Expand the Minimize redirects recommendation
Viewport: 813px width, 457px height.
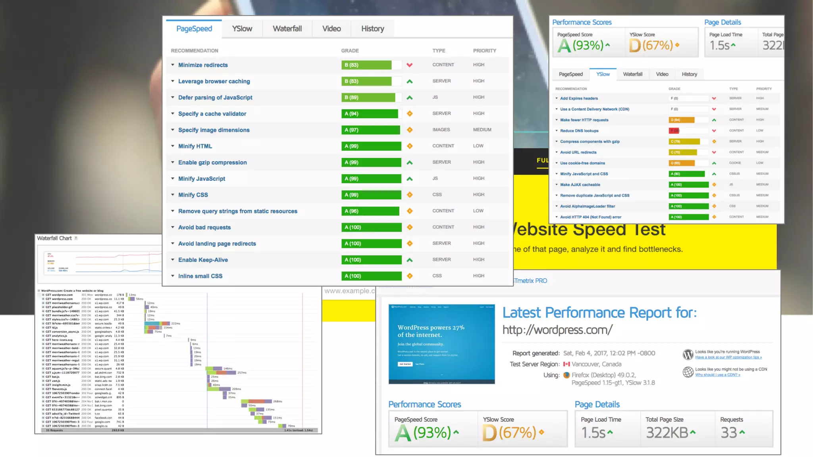[173, 65]
